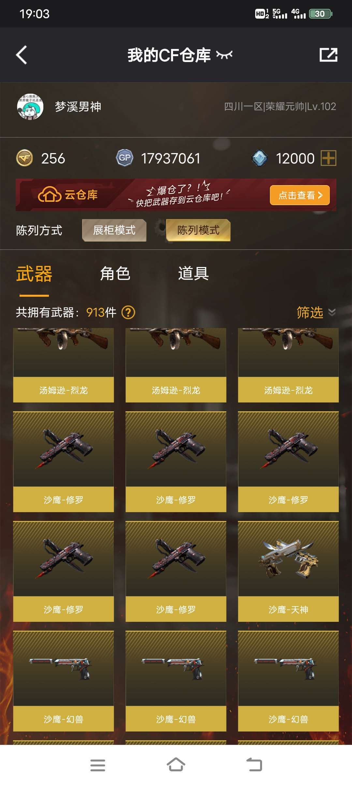Click the chevron beside 筛选
Image resolution: width=352 pixels, height=786 pixels.
click(x=332, y=312)
